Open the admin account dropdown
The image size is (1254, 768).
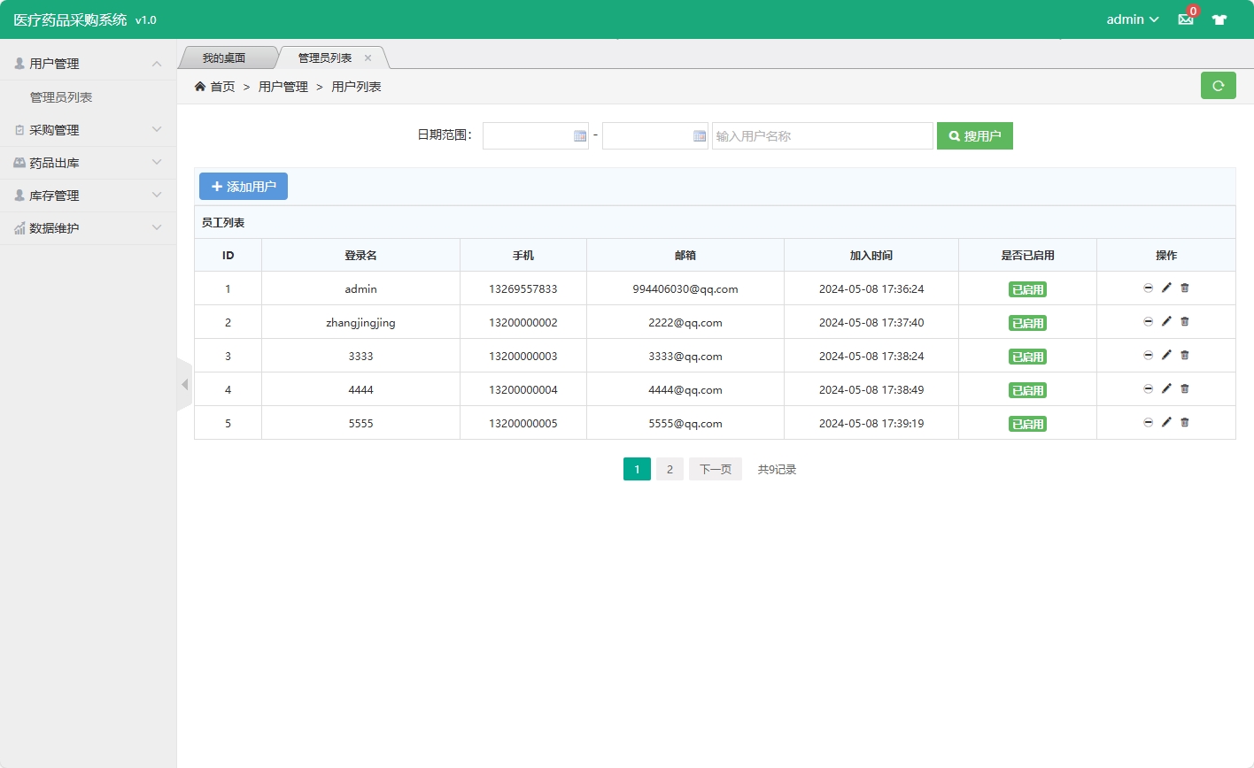1131,19
